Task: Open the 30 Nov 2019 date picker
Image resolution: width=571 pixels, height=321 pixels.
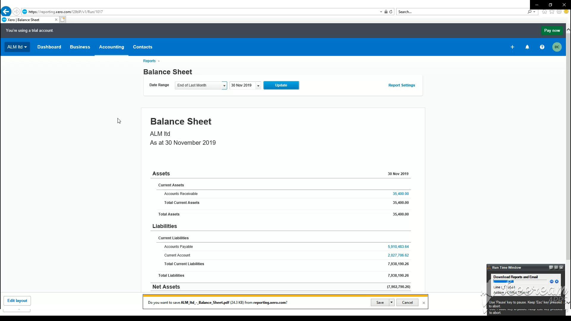Action: tap(258, 86)
